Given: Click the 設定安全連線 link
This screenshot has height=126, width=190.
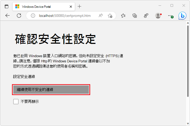Looking at the screenshot, I should [x=24, y=77].
